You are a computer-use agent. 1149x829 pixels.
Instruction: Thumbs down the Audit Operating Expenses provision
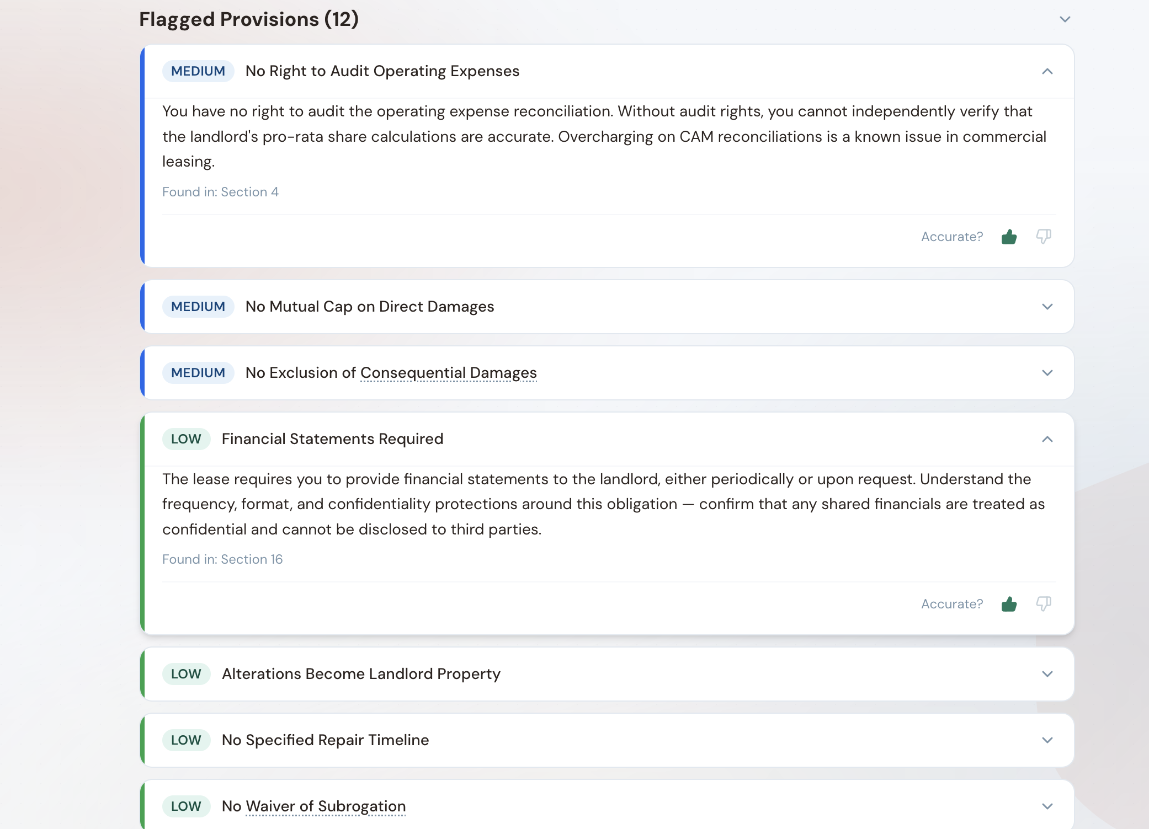click(1043, 237)
